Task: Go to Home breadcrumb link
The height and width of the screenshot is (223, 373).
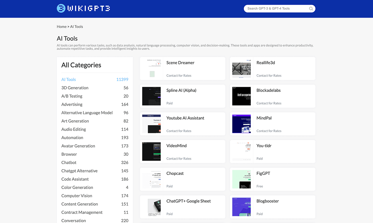Action: pos(62,27)
